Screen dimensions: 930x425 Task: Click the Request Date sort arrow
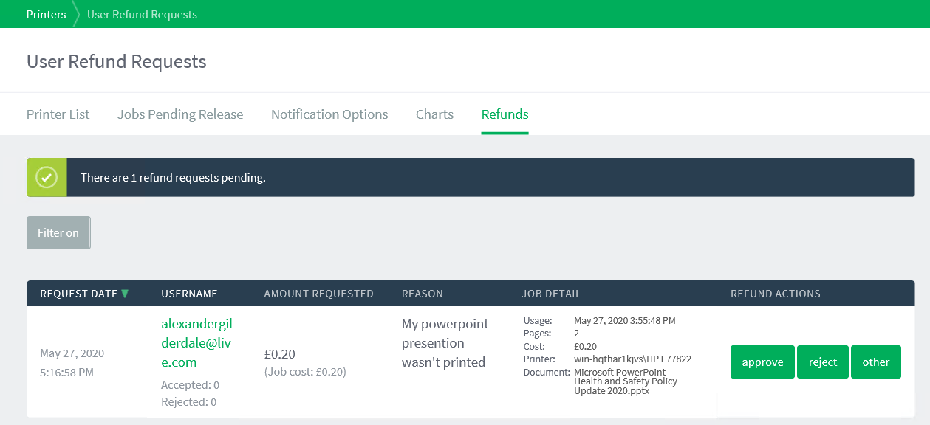[125, 294]
